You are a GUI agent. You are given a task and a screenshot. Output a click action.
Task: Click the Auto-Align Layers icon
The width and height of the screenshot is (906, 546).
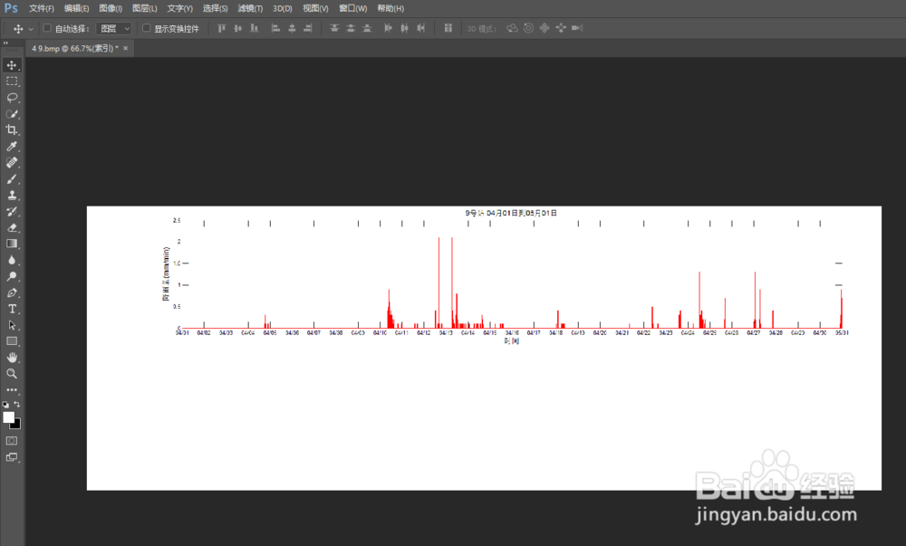pos(448,28)
